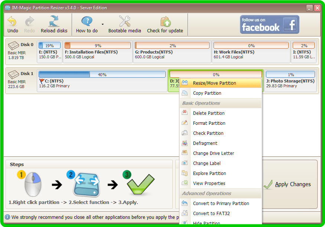Click the 'Basic MBR 223.6 GB' text of Disk 1
Screen dimensions: 325x227
(17, 84)
